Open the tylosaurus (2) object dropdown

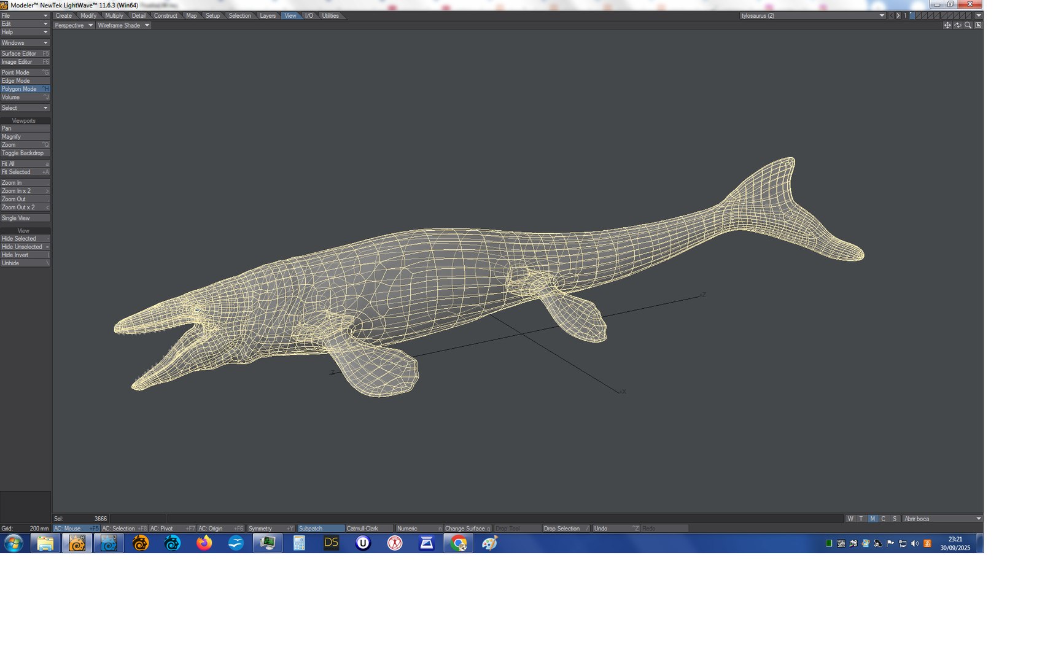click(812, 16)
